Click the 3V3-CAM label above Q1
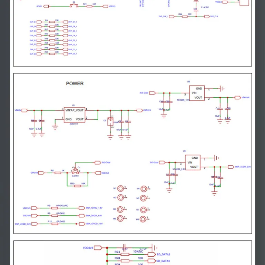The width and height of the screenshot is (265, 265). coord(106,163)
